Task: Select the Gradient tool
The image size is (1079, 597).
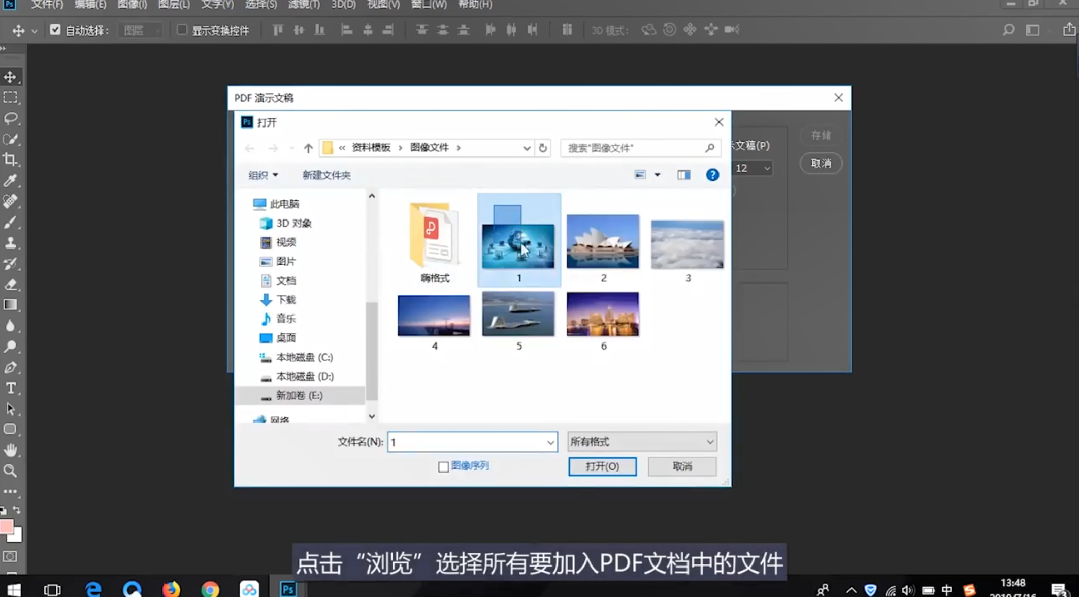Action: pos(10,305)
